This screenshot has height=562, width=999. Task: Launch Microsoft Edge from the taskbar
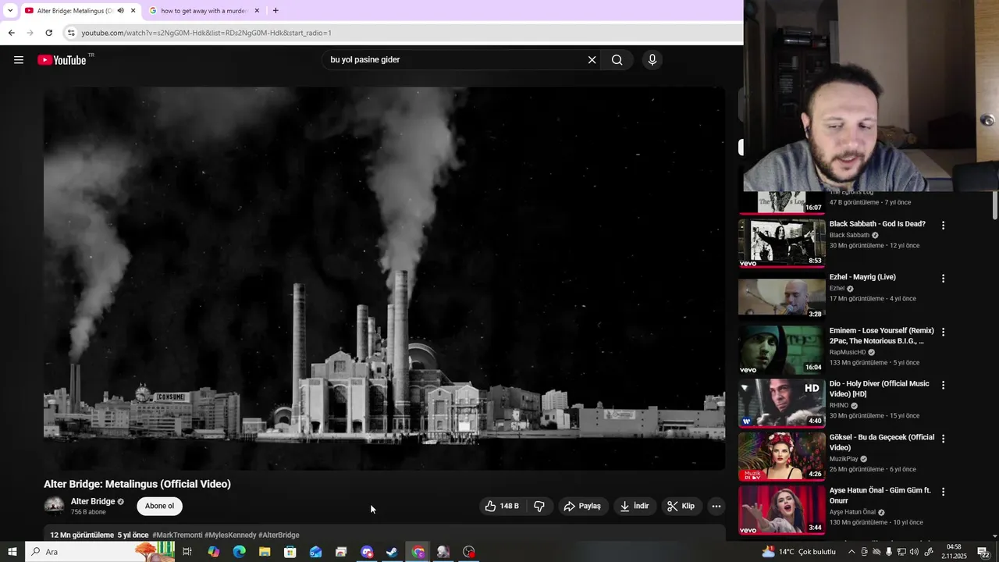pyautogui.click(x=239, y=552)
